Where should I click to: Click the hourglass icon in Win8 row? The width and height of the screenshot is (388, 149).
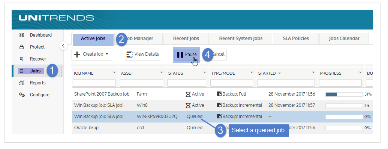[x=188, y=105]
